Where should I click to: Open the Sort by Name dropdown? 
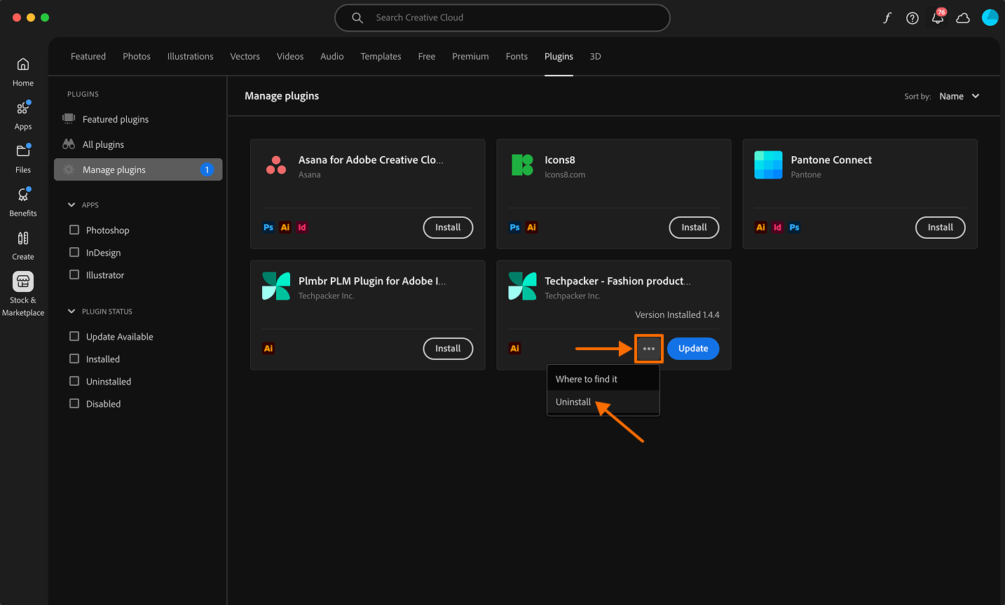click(959, 97)
